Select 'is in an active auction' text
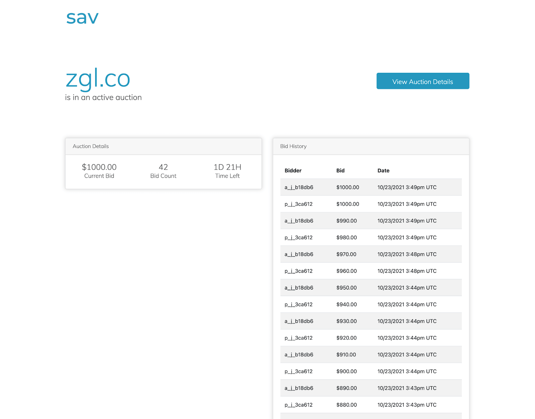The width and height of the screenshot is (535, 419). [103, 97]
